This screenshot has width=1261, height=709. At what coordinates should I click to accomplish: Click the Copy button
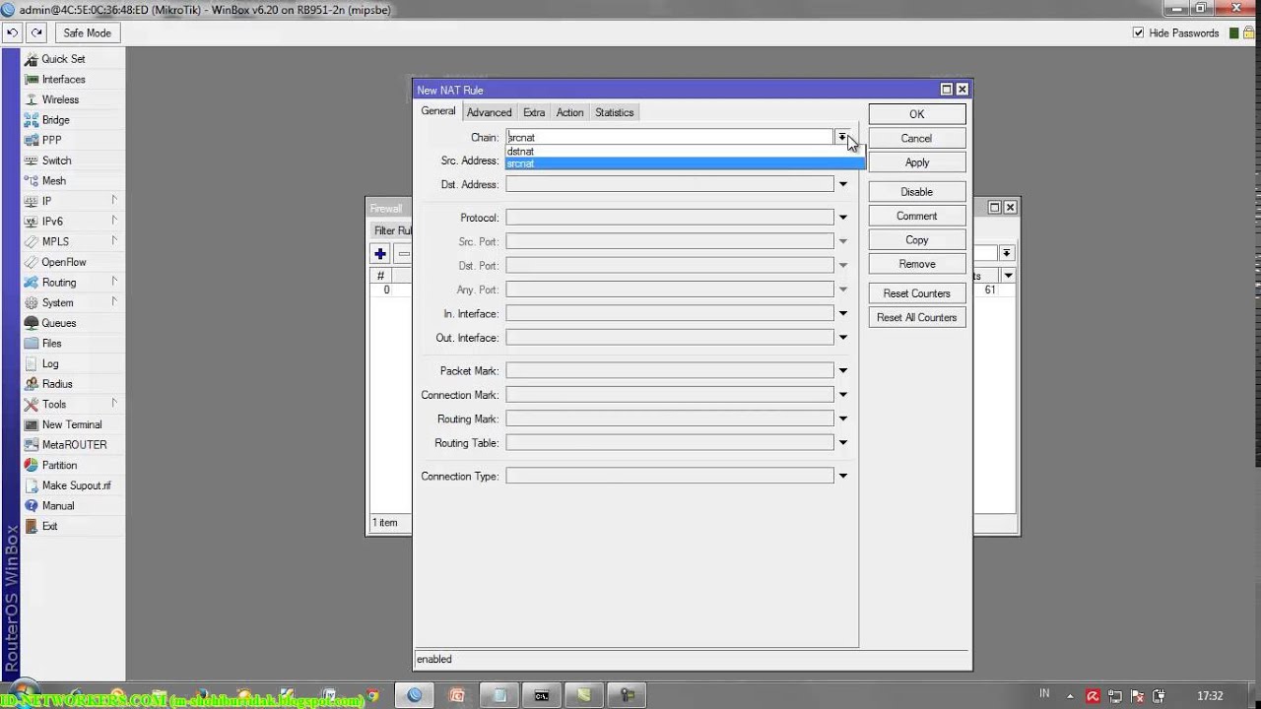(x=916, y=240)
